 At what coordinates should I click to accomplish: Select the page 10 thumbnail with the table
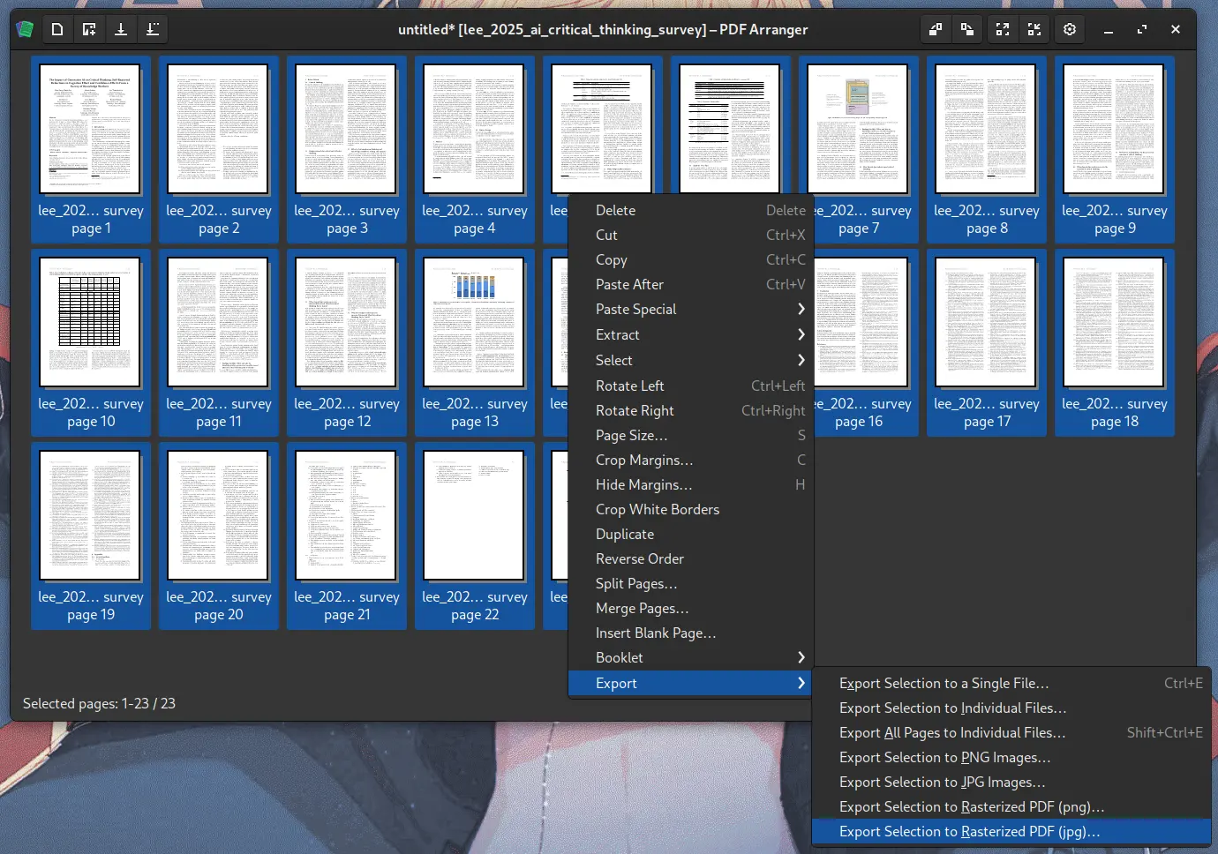(x=91, y=322)
